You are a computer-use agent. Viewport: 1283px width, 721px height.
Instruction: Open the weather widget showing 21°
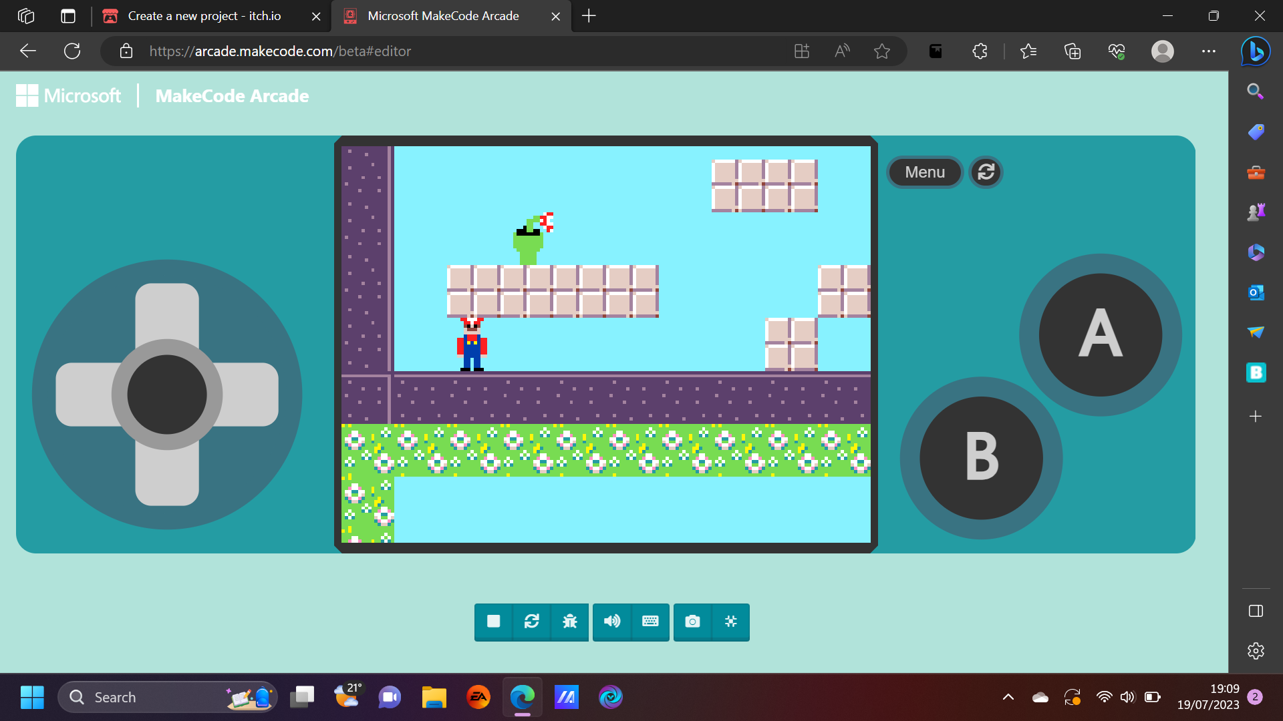(347, 697)
